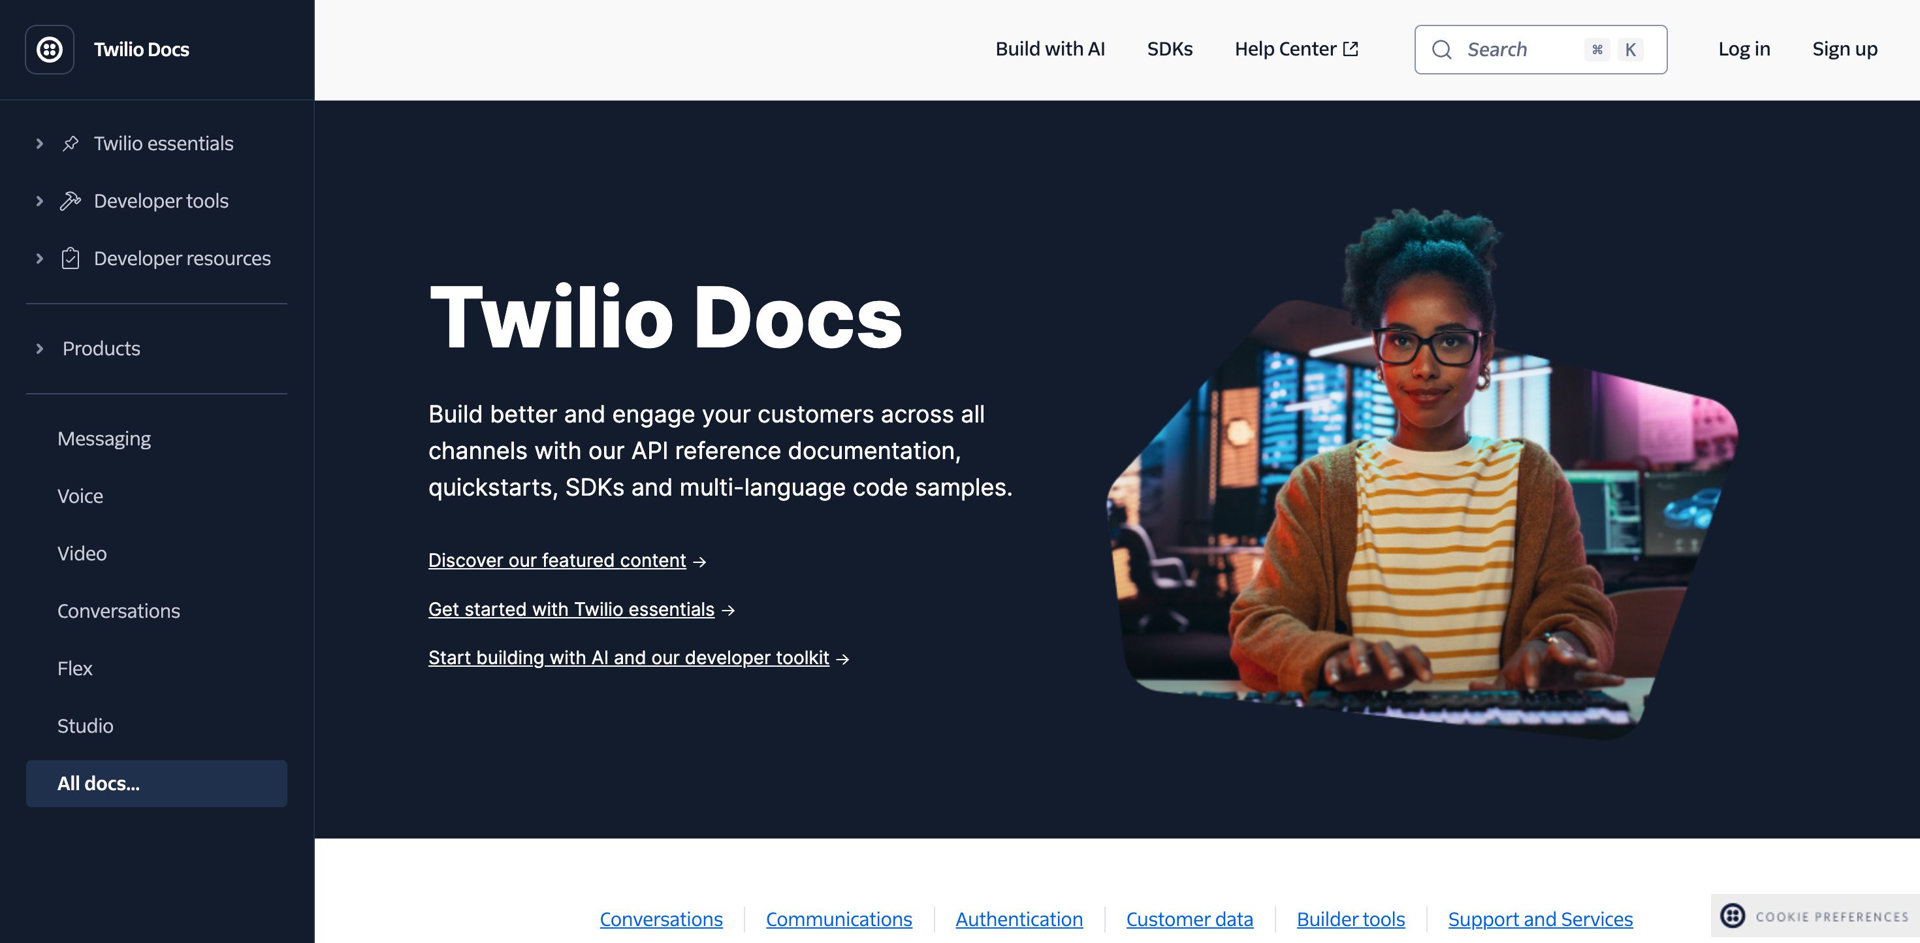The image size is (1920, 943).
Task: Open Studio docs in sidebar
Action: [85, 726]
